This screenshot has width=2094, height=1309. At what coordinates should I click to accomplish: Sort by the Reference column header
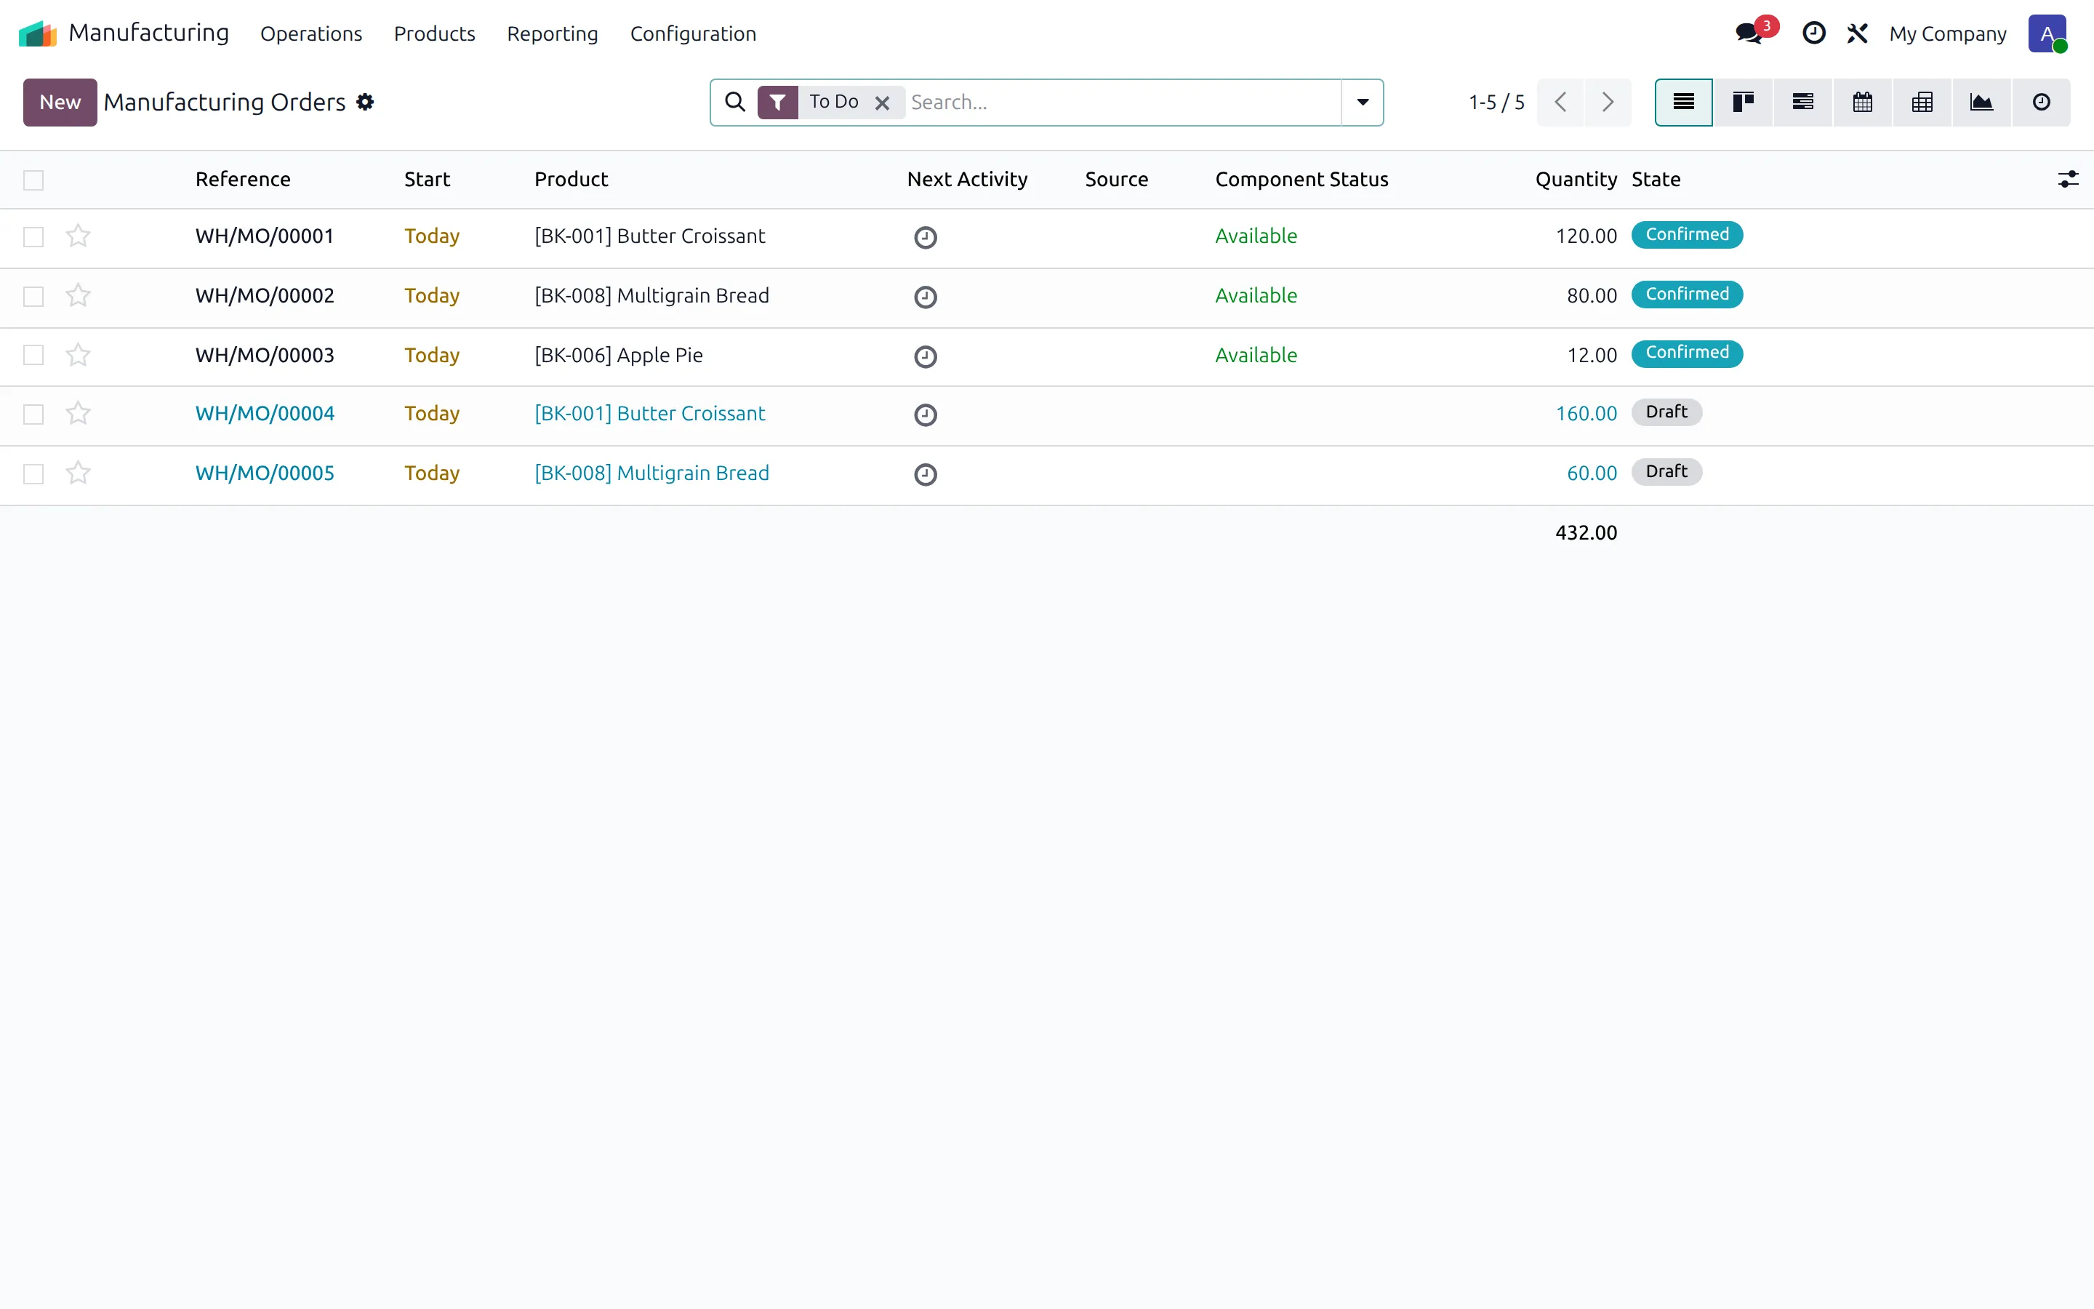(x=243, y=179)
